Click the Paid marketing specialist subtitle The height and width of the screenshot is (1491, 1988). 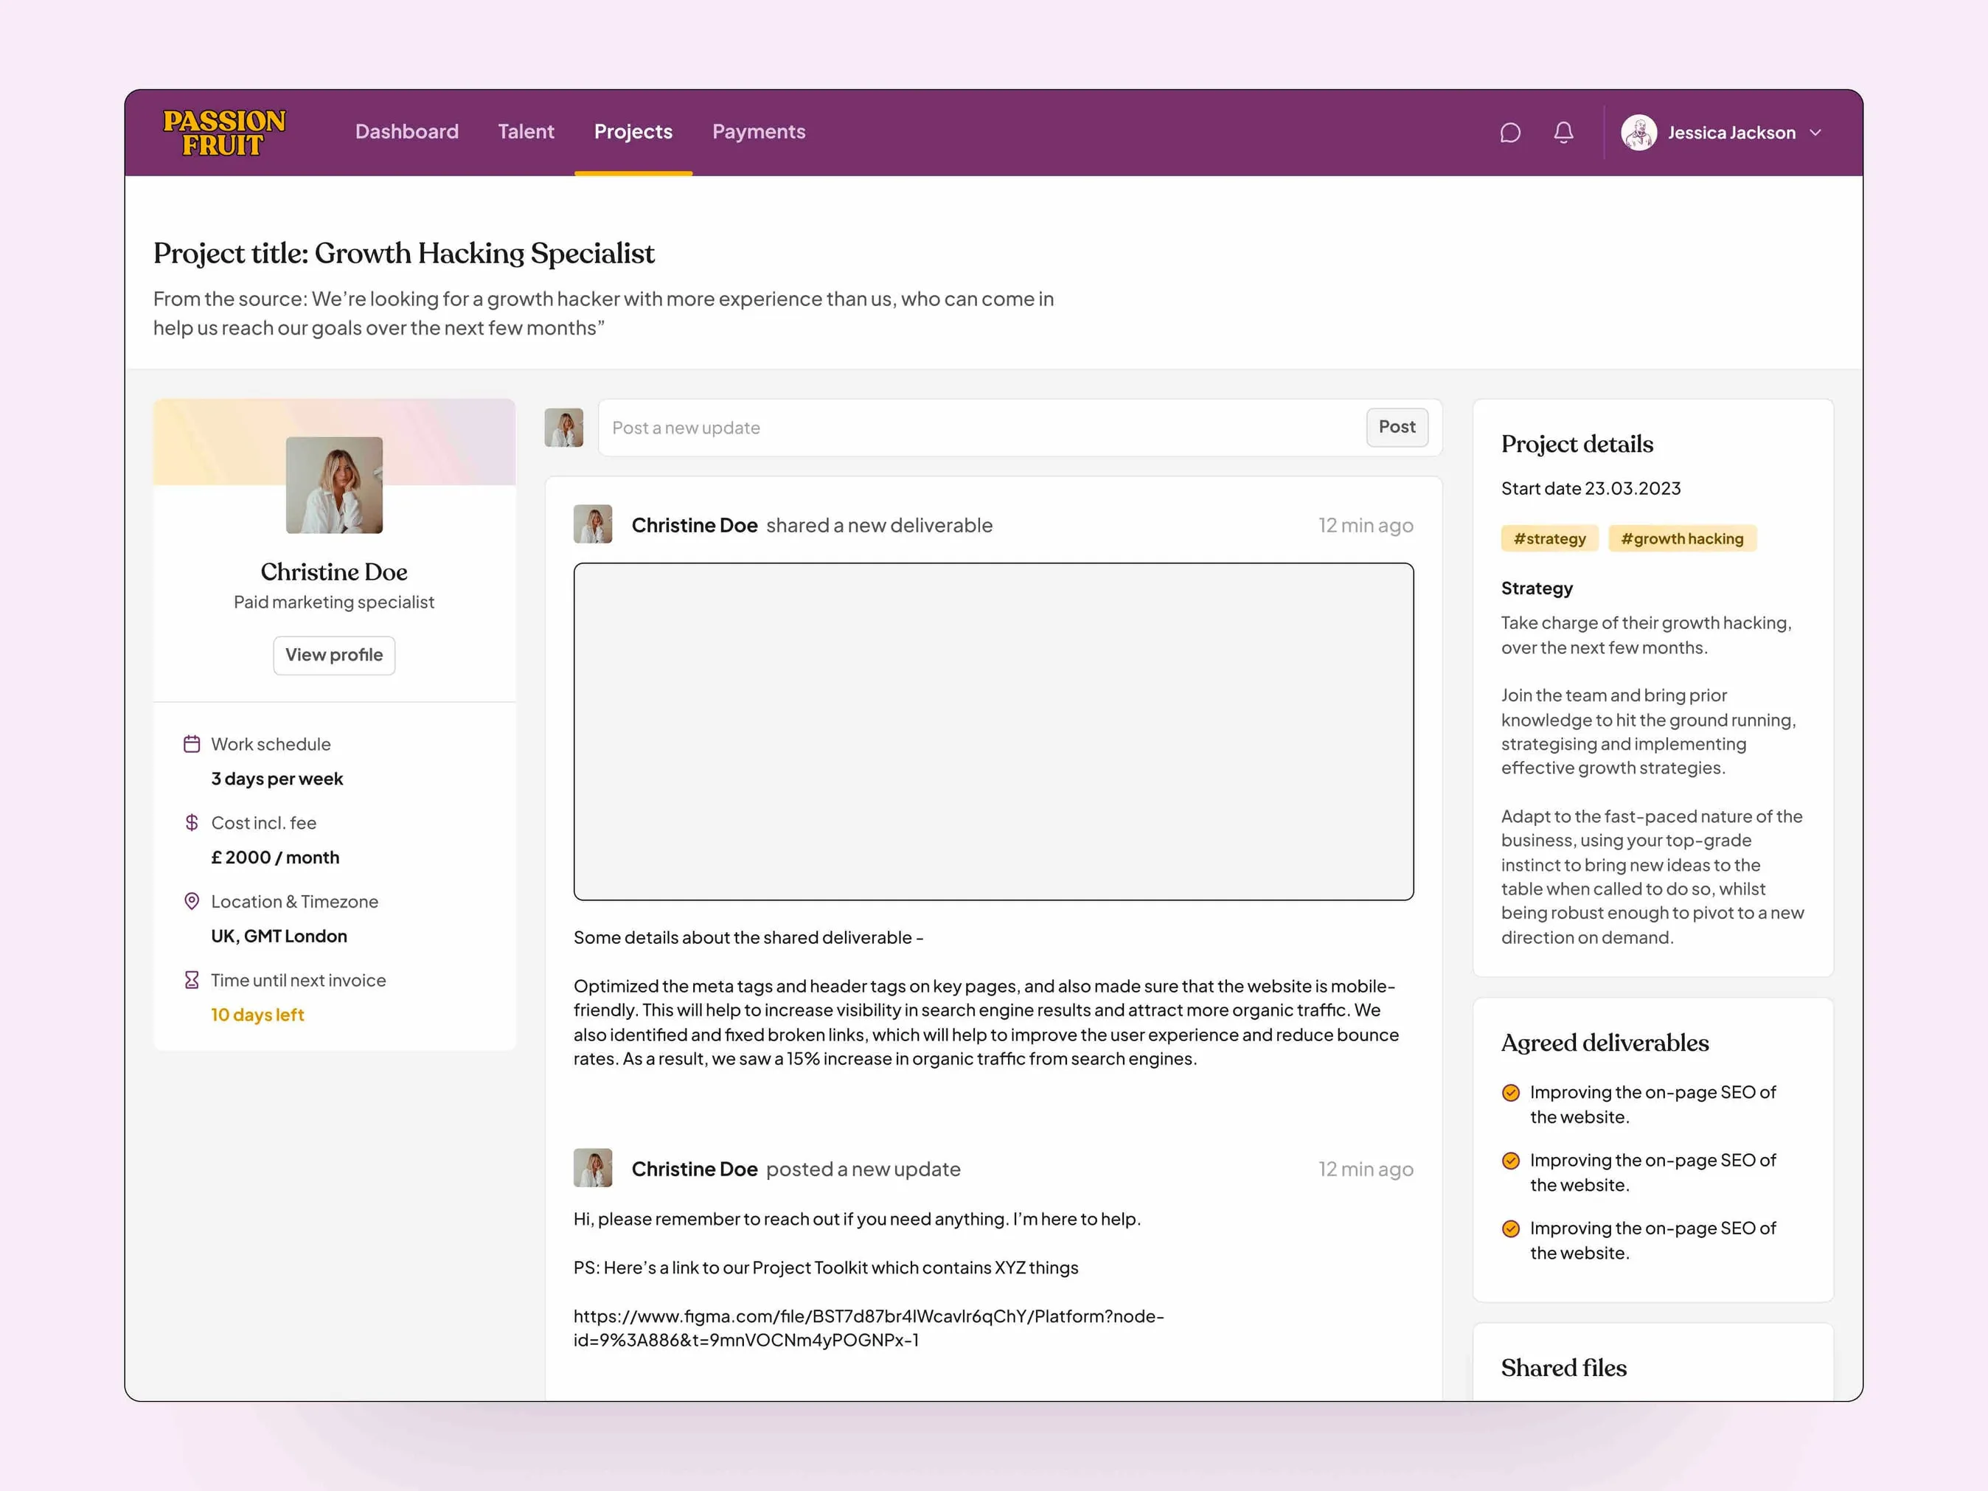click(334, 602)
